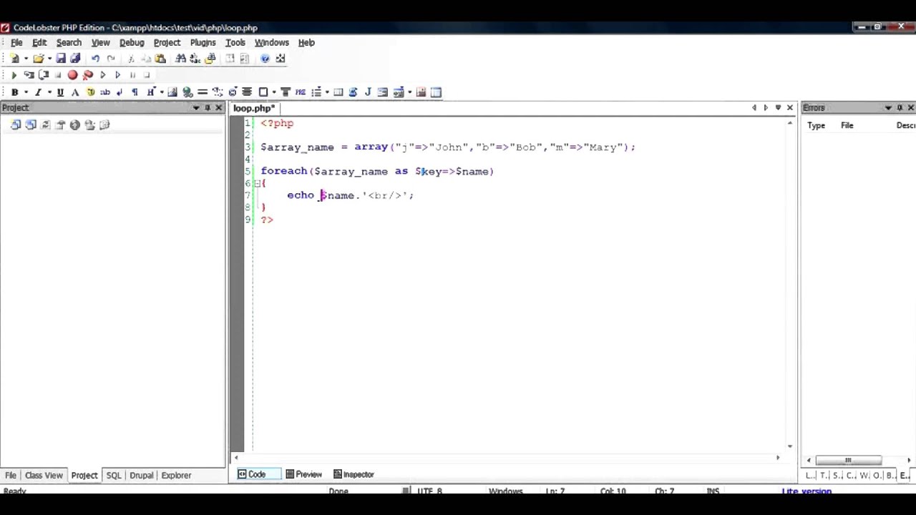Viewport: 916px width, 515px height.
Task: Click the $array_name text on line 3
Action: point(297,147)
